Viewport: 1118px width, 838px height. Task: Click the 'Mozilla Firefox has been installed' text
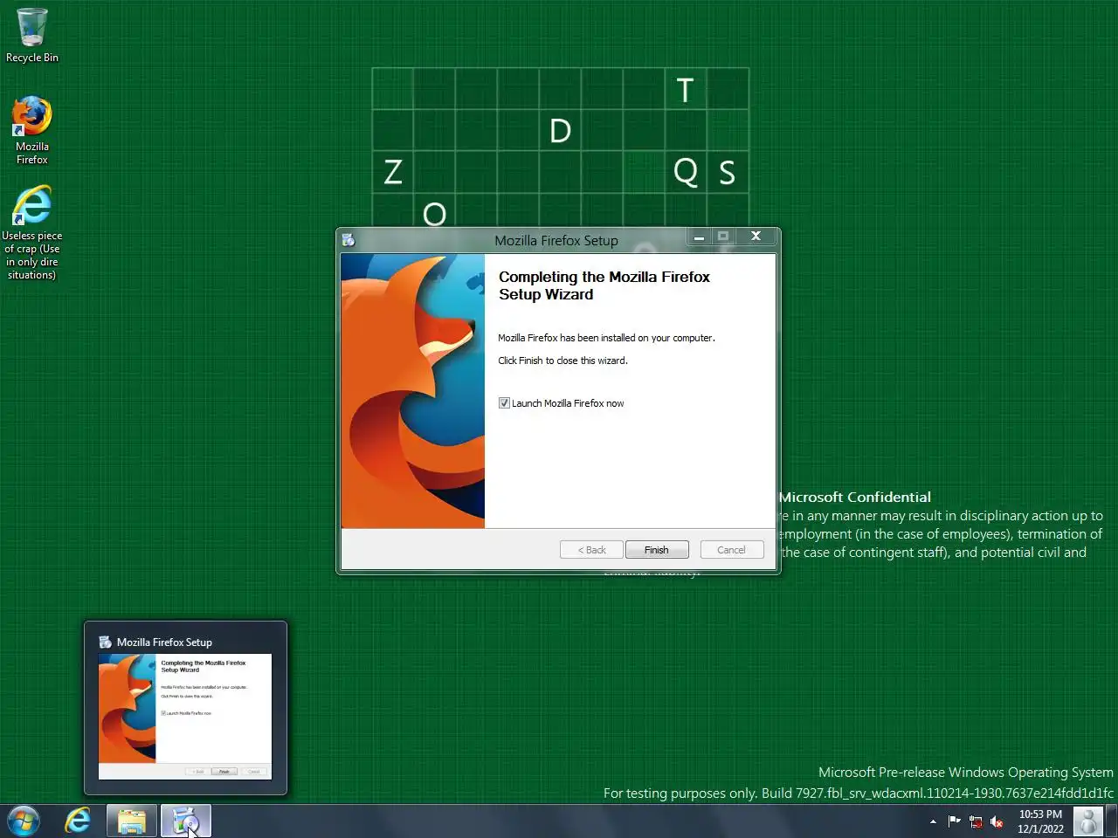(x=606, y=338)
